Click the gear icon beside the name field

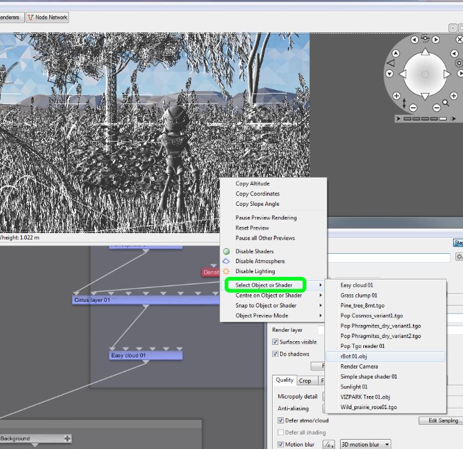click(459, 257)
